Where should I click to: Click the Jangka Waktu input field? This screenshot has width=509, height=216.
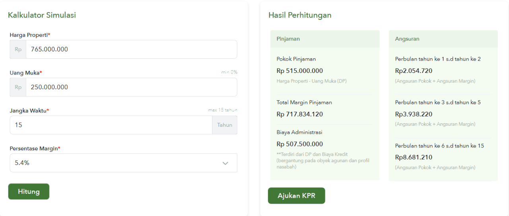[x=111, y=125]
